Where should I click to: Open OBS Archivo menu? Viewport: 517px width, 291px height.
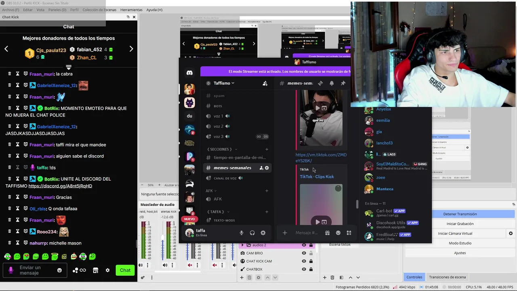[x=11, y=10]
